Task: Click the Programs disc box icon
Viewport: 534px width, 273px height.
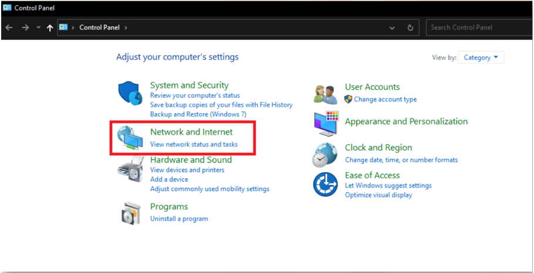Action: click(131, 213)
